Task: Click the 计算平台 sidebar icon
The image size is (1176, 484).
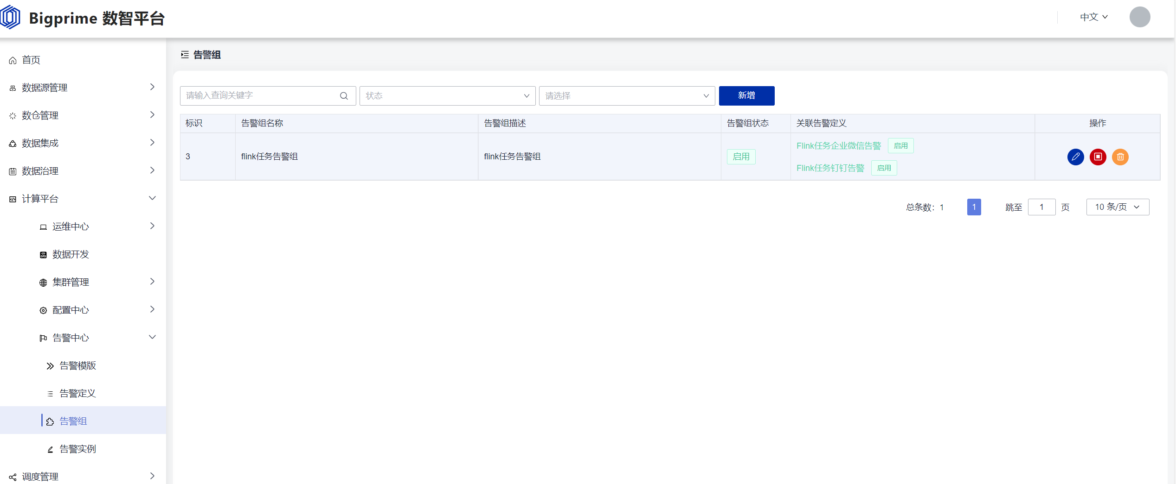Action: [x=13, y=199]
